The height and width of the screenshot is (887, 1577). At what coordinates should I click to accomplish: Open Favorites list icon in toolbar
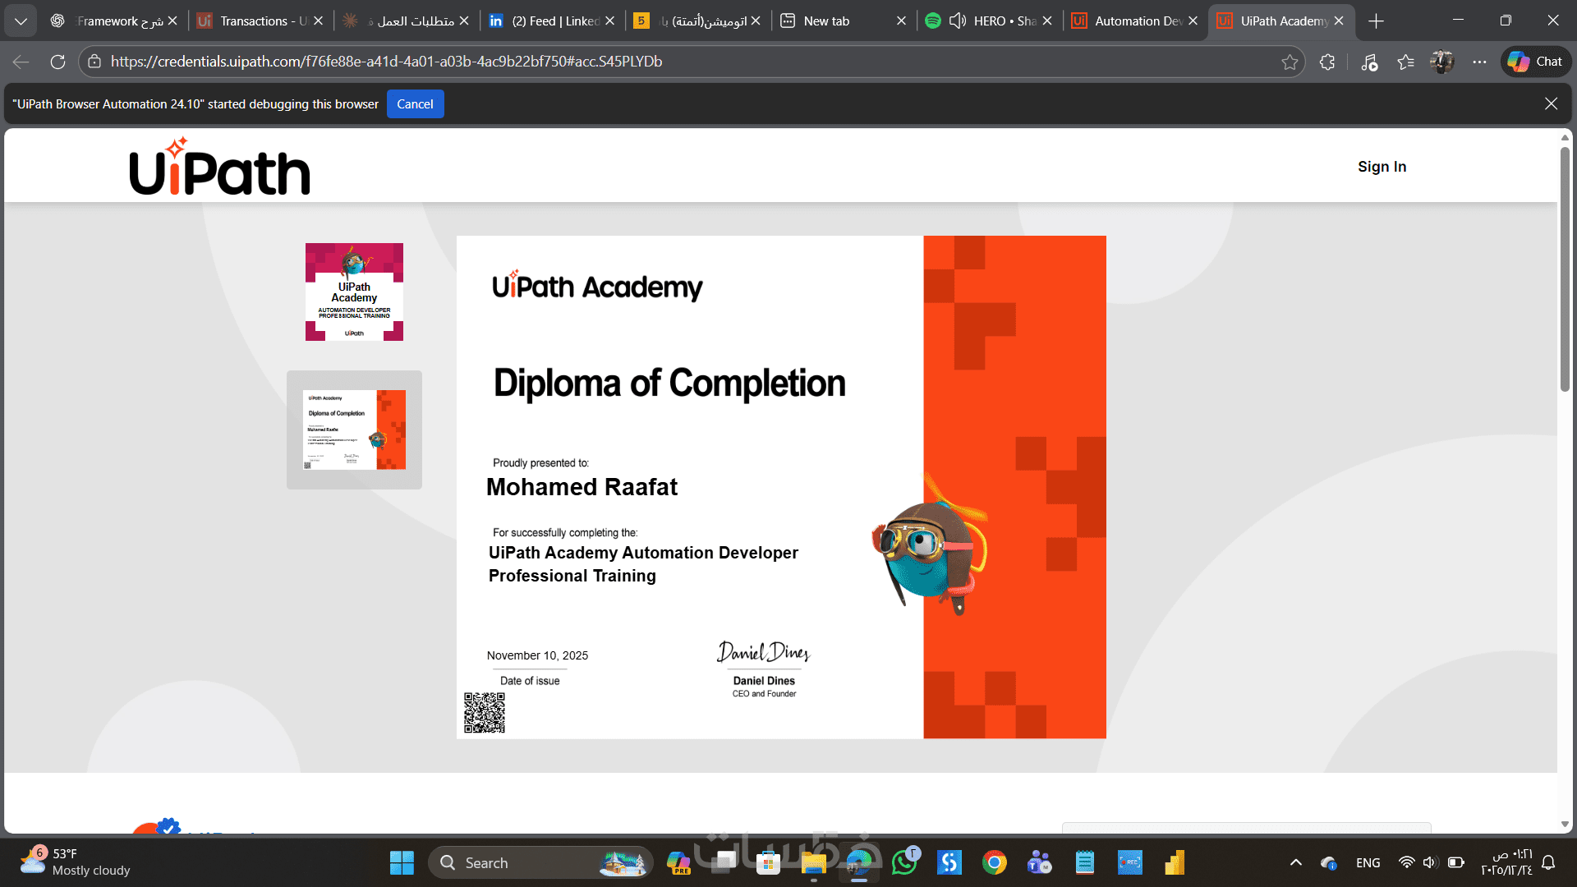[1405, 62]
